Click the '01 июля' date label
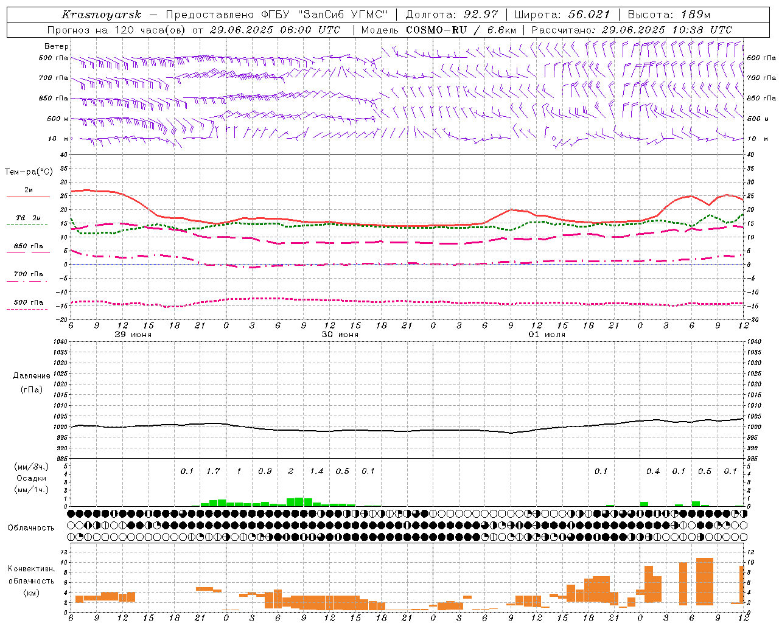The image size is (779, 623). [x=547, y=335]
